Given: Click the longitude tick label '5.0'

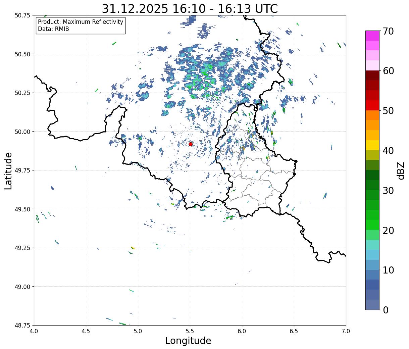Looking at the screenshot, I should pos(138,331).
